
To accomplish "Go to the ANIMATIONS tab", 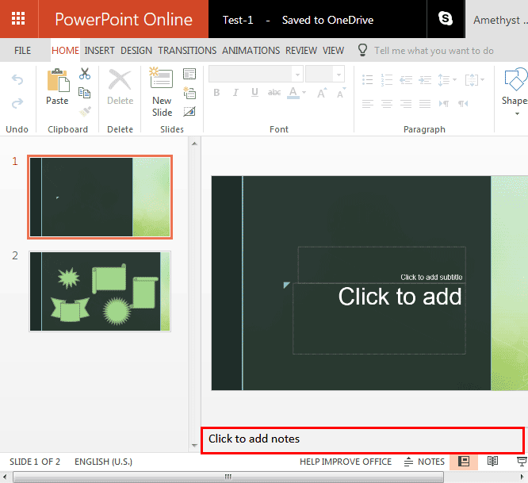I will (x=251, y=51).
